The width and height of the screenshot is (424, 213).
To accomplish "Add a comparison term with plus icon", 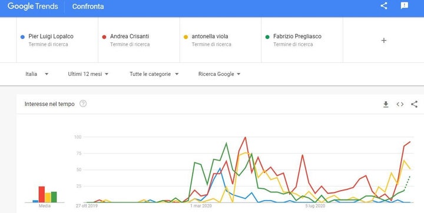I will (383, 40).
